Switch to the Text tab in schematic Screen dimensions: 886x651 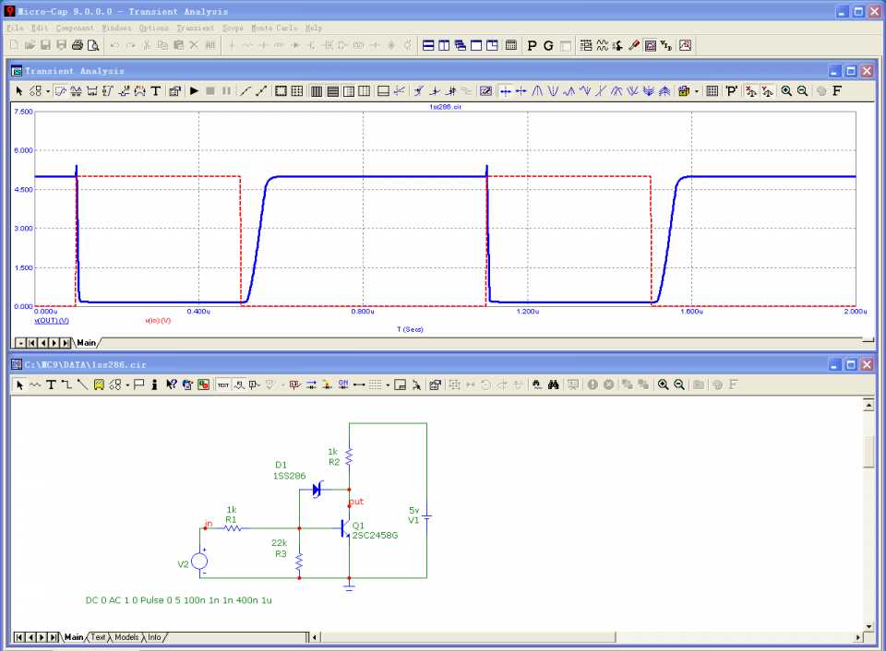[98, 637]
